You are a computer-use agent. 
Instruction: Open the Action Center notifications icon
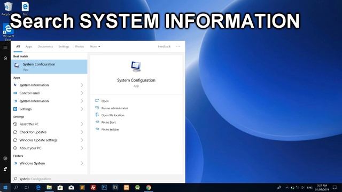click(335, 187)
